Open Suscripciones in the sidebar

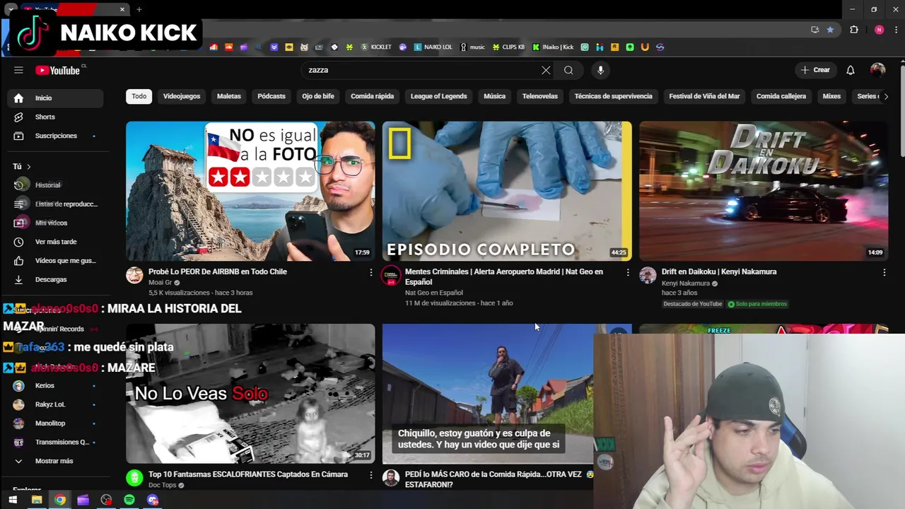pyautogui.click(x=57, y=136)
